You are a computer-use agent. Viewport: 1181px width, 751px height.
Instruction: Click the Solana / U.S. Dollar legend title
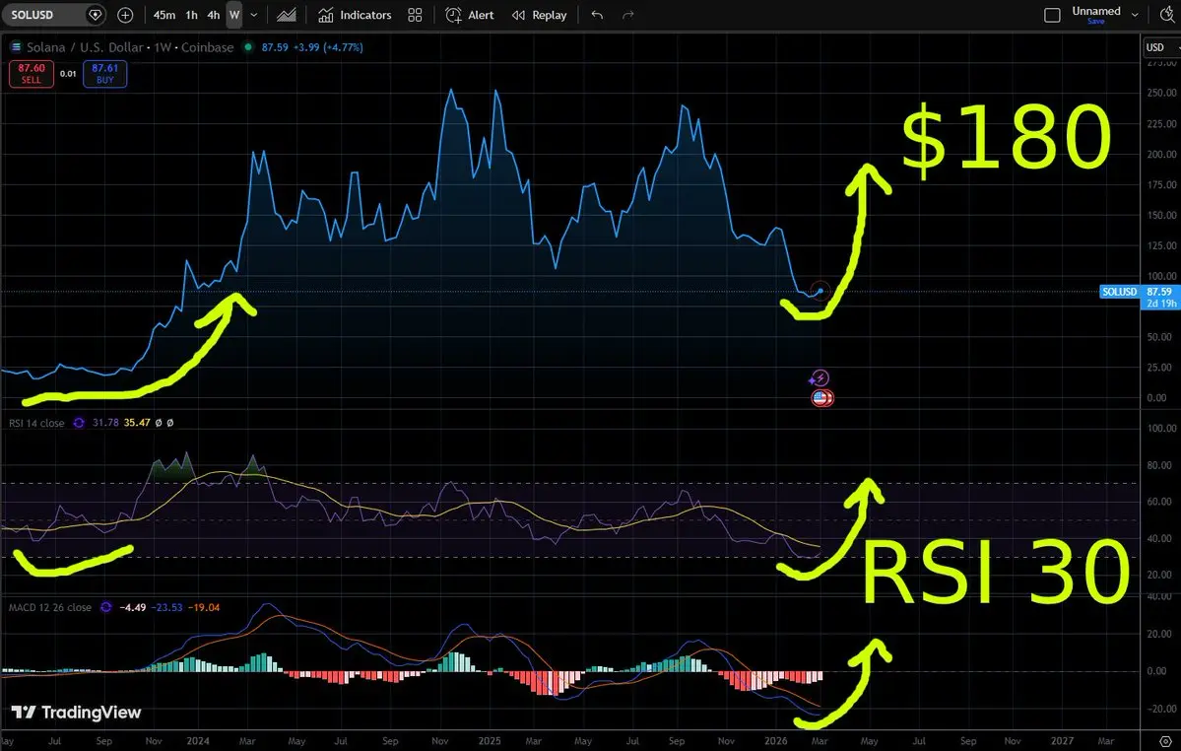click(x=85, y=46)
